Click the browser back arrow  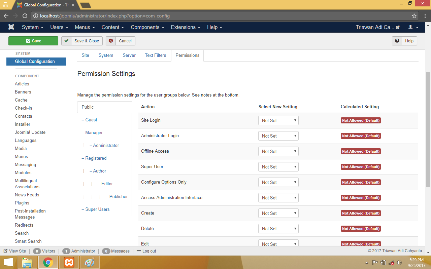6,16
